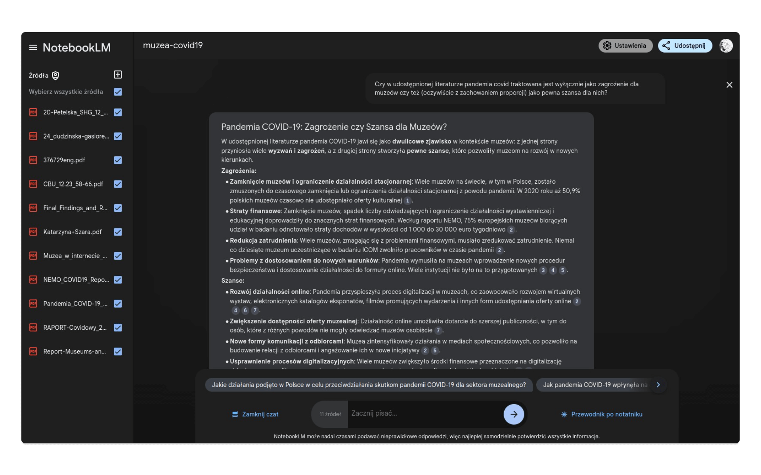
Task: Click the PDF icon of 24_dudzinska-gasiore
Action: coord(33,136)
